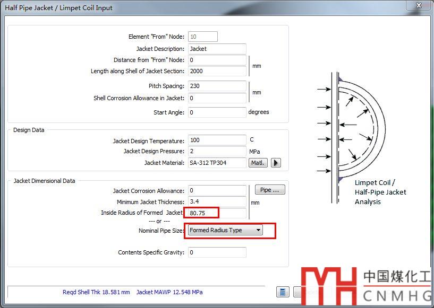
Task: Click the Shell Corrosion Allowance in Jacket field
Action: (217, 98)
